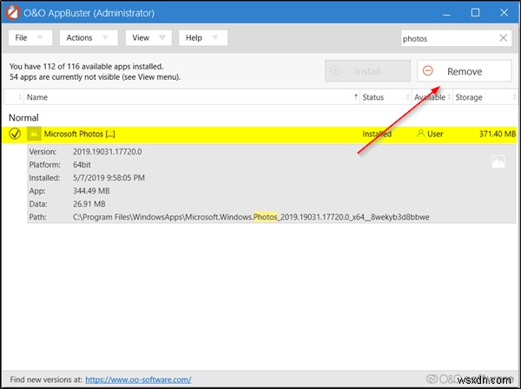Sort by Available column header
Viewport: 521px width, 389px height.
pyautogui.click(x=432, y=97)
